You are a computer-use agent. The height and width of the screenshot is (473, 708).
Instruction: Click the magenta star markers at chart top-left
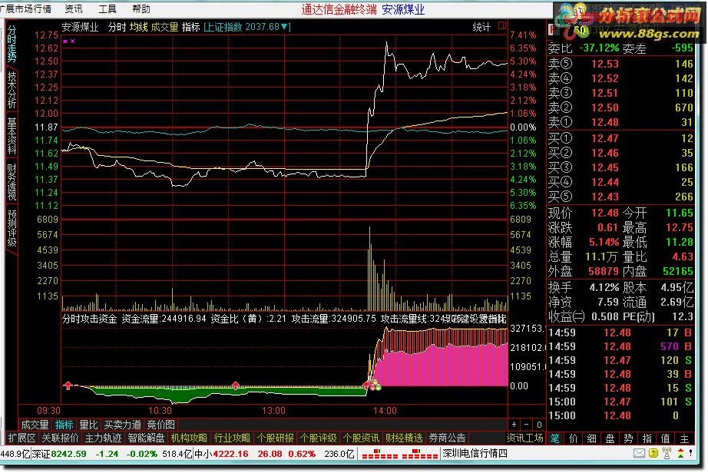pyautogui.click(x=69, y=41)
